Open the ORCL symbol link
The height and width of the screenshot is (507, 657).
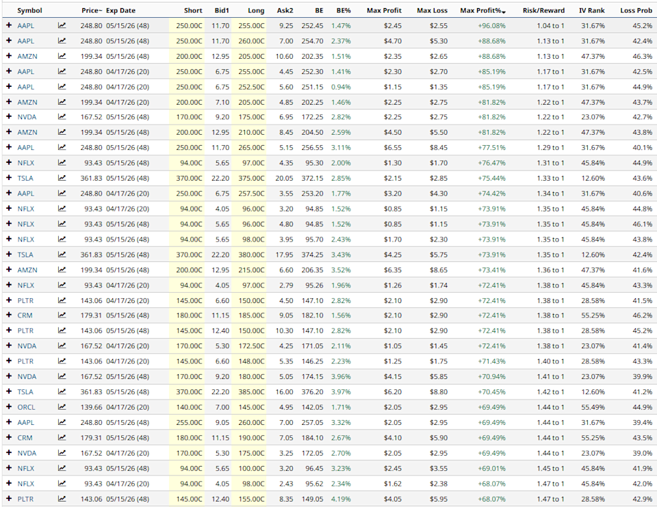tap(25, 407)
